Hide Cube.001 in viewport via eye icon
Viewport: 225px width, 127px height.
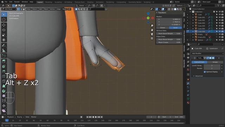point(219,17)
